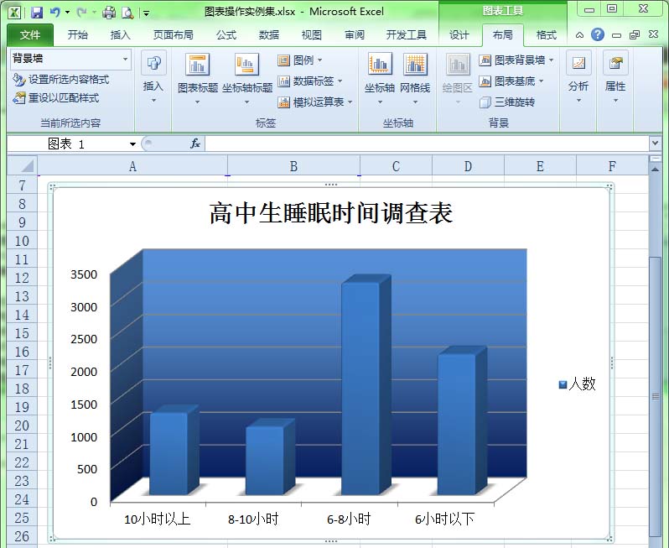669x548 pixels.
Task: Click 重设以匹配样式 button
Action: tap(56, 98)
